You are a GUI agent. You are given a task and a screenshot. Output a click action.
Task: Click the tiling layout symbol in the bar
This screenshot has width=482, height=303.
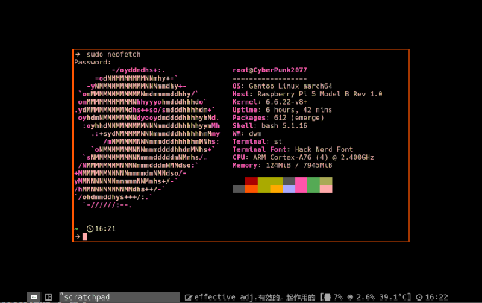[x=49, y=297]
